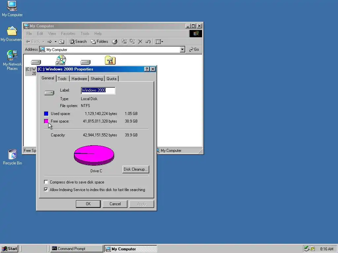Open the History toolbar icon
Screen dimensions: 338x253
tap(115, 42)
